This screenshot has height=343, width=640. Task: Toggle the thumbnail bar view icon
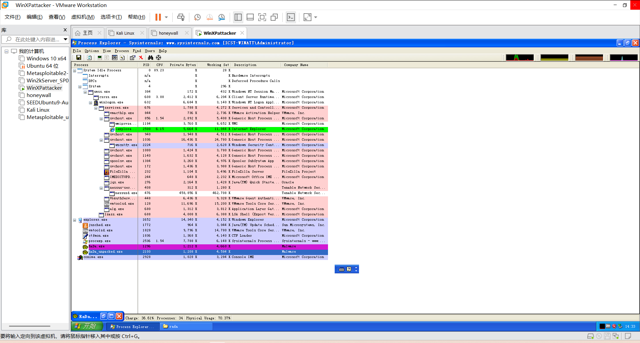(x=250, y=17)
